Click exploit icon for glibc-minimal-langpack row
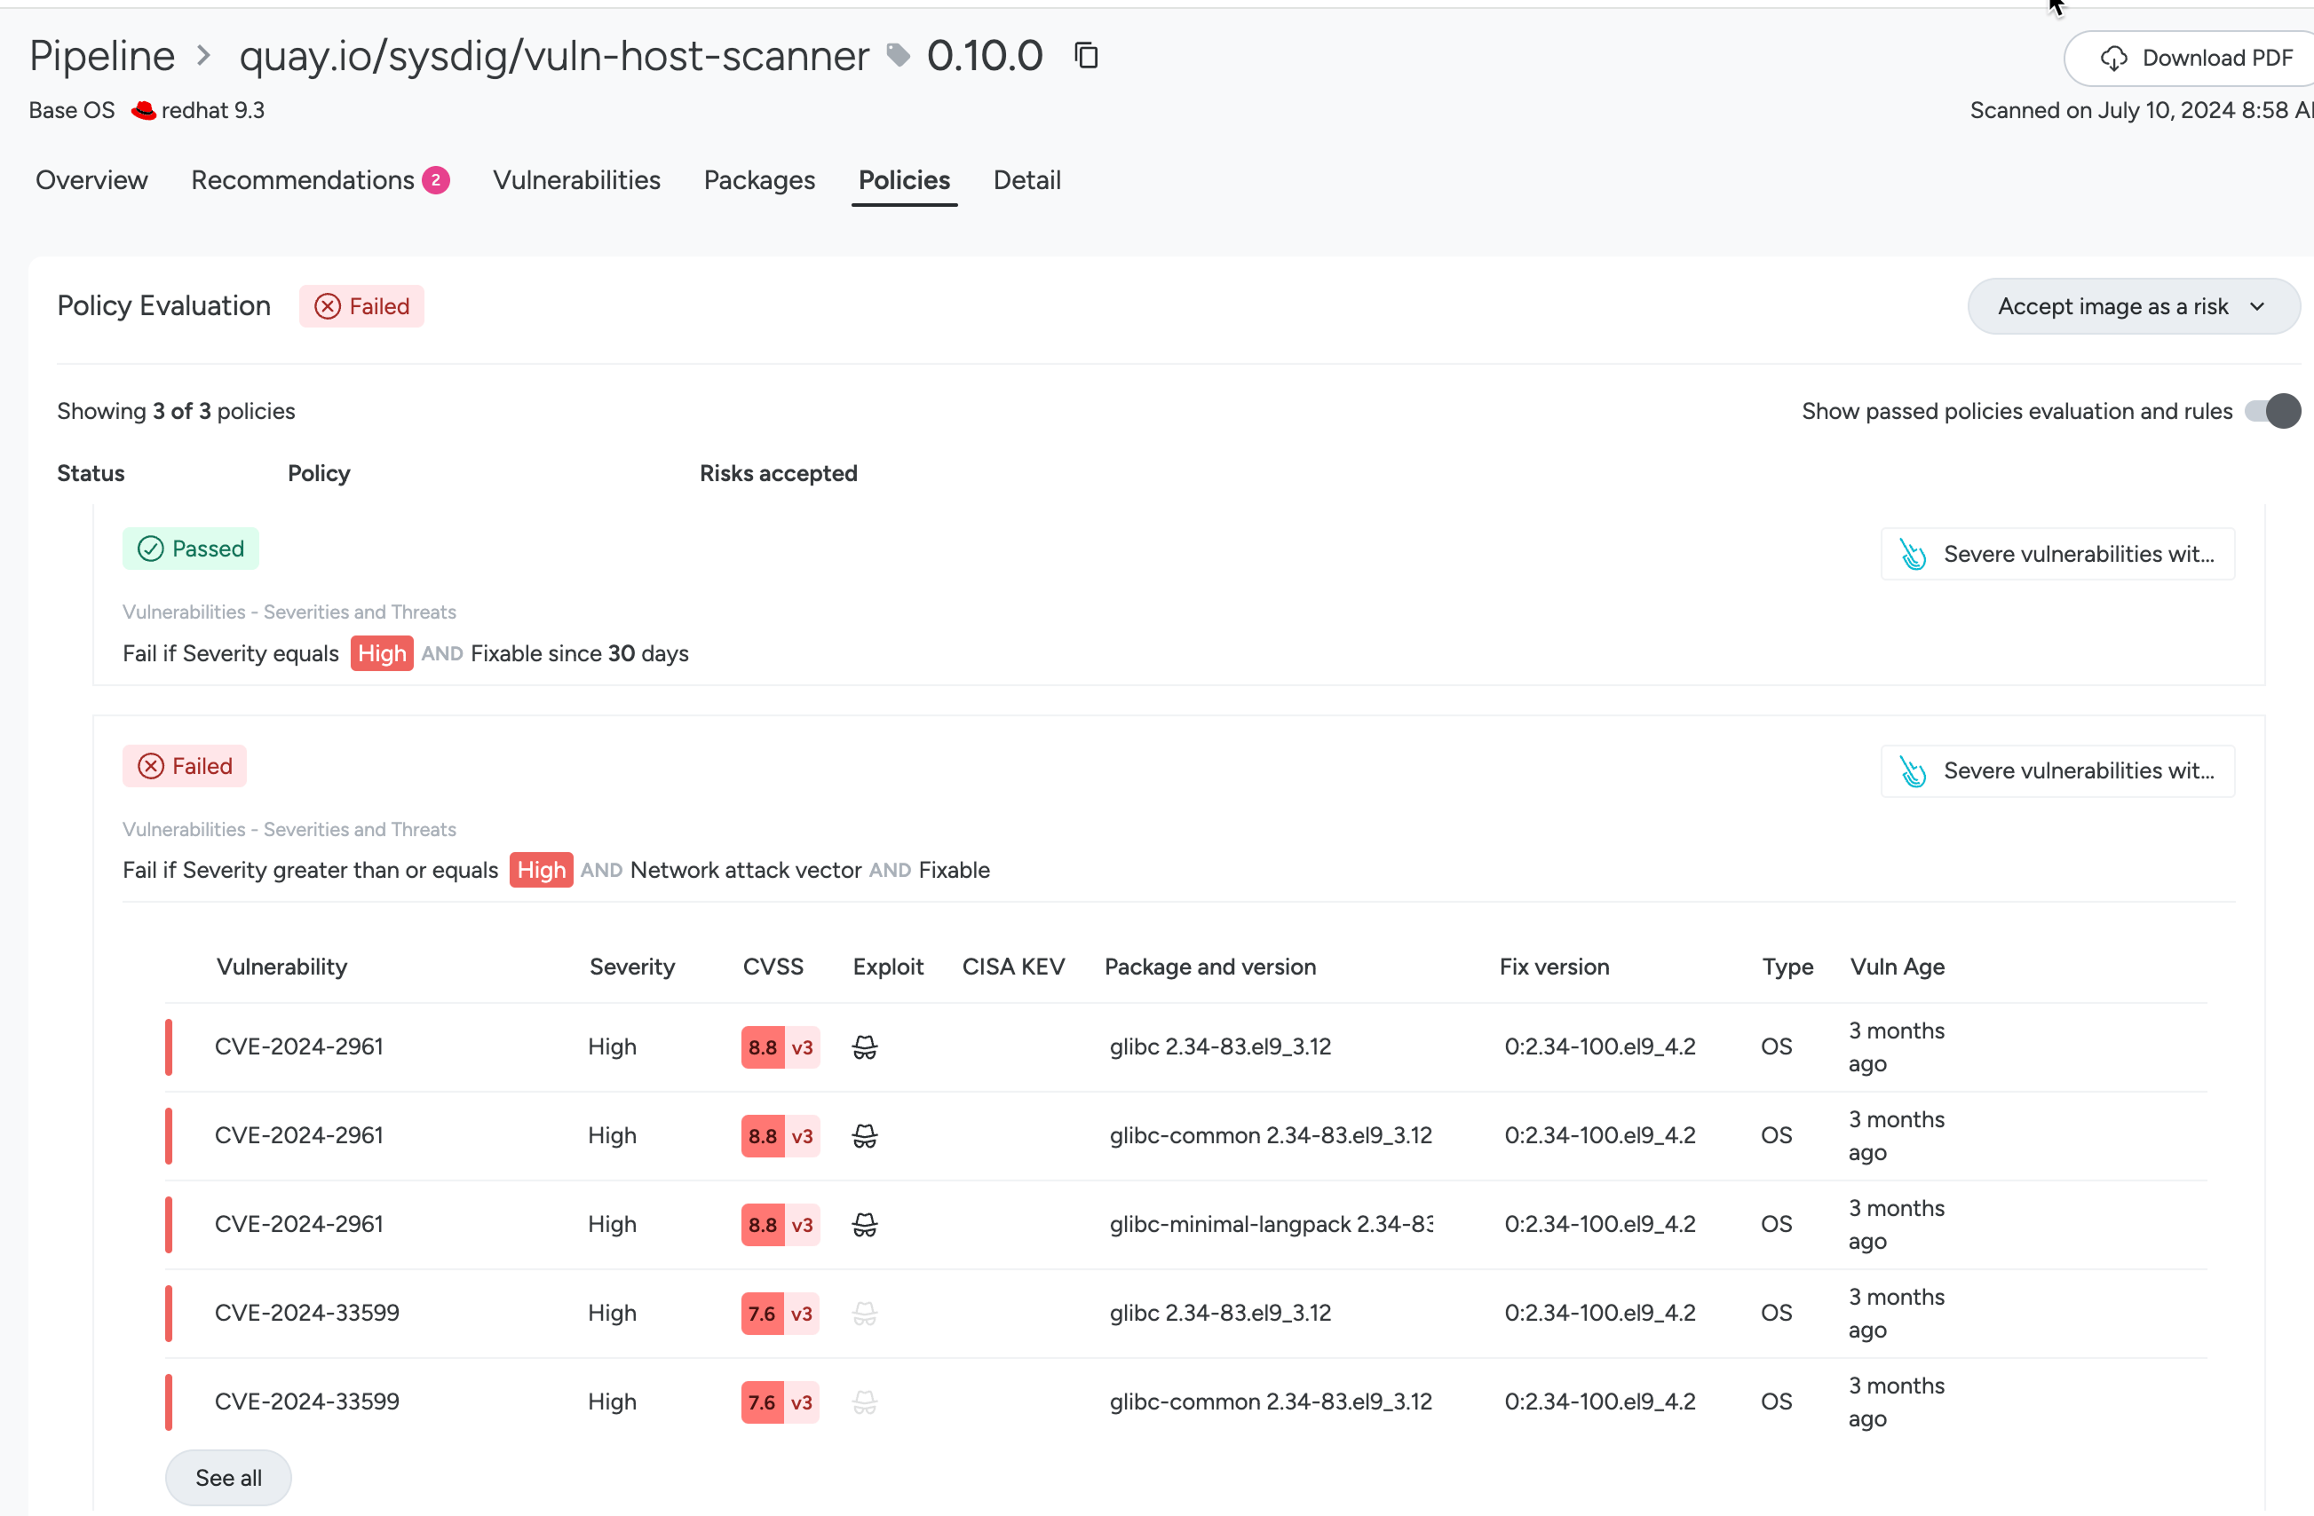Viewport: 2314px width, 1516px height. tap(864, 1225)
